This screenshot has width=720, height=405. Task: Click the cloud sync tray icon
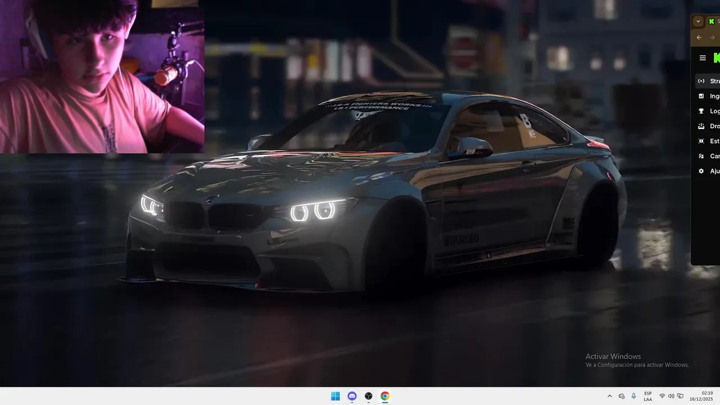[622, 396]
